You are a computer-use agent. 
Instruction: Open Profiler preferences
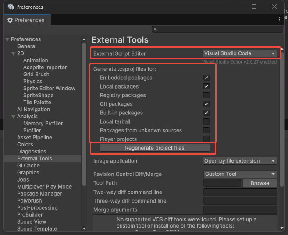(32, 131)
